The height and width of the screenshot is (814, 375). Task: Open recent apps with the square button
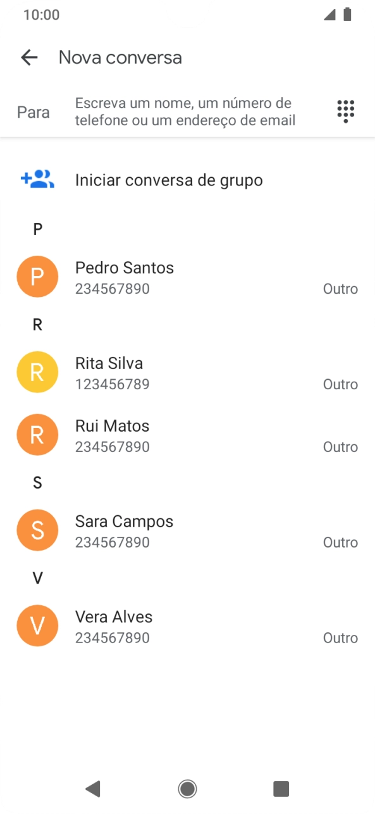tap(281, 789)
